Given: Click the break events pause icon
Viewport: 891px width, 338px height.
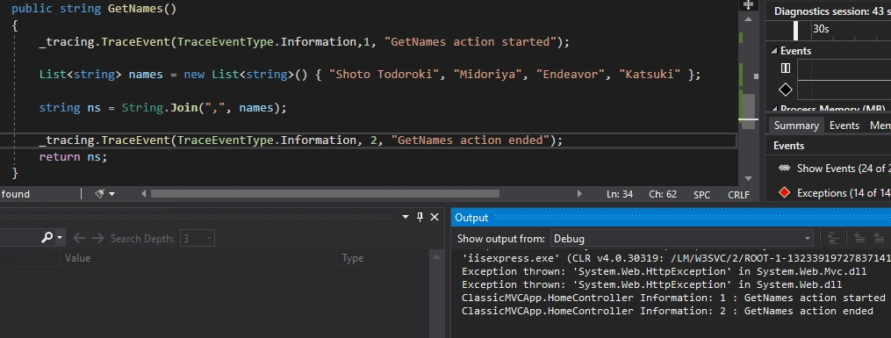Looking at the screenshot, I should [x=786, y=68].
